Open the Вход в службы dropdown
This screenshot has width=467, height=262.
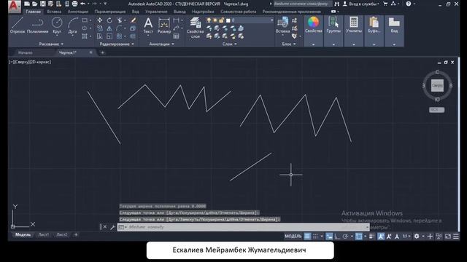(x=360, y=4)
